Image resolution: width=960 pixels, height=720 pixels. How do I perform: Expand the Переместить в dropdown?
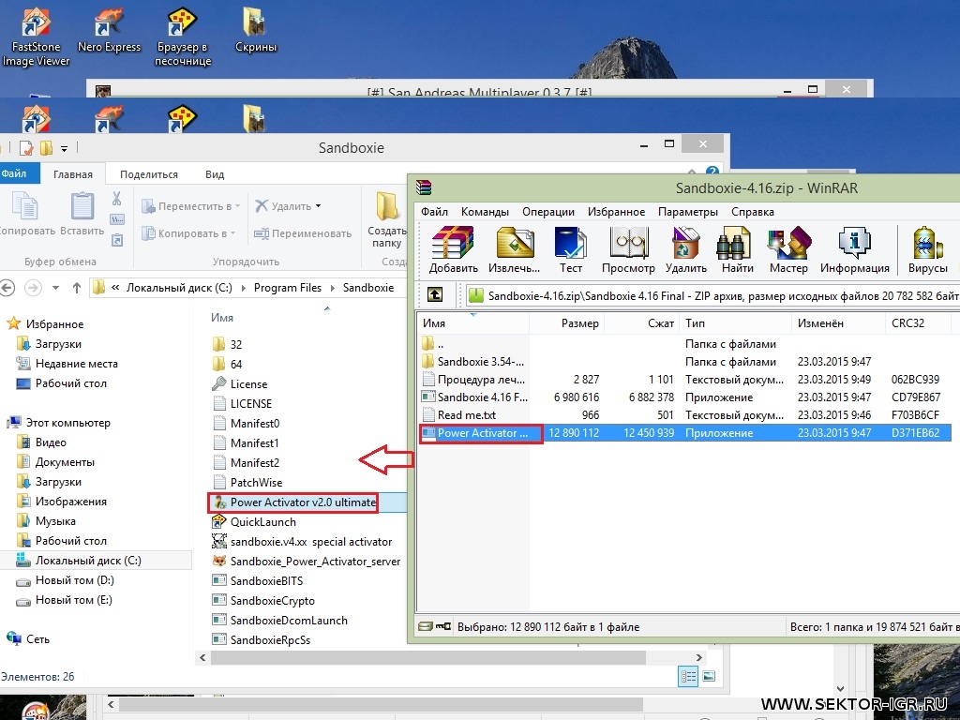[x=237, y=206]
